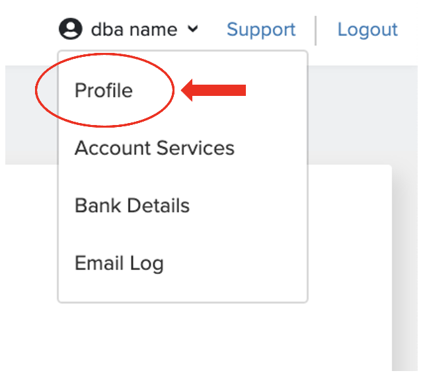Collapse the menu with the chevron arrow
The image size is (423, 377).
tap(192, 28)
